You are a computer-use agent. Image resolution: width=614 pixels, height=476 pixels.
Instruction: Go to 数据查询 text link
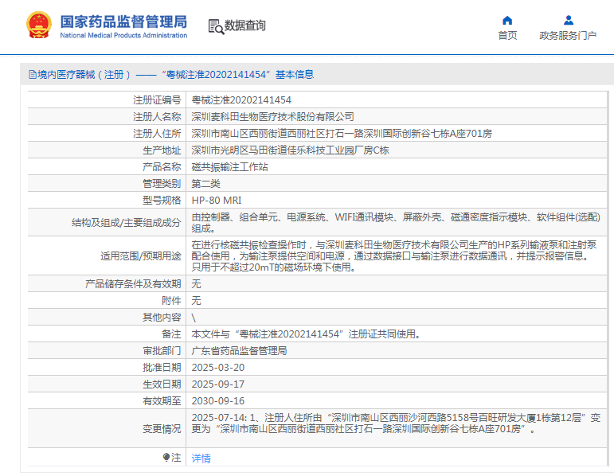[x=245, y=26]
